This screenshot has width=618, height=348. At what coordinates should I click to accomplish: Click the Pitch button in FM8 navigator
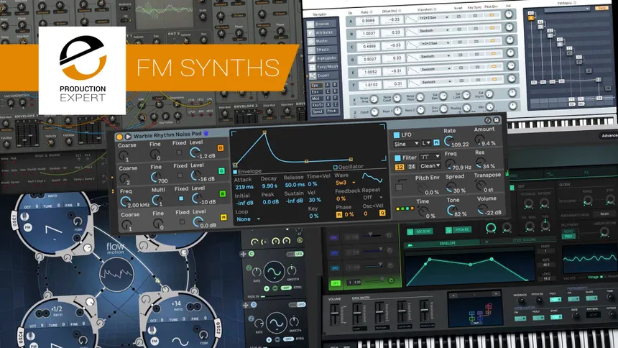331,111
